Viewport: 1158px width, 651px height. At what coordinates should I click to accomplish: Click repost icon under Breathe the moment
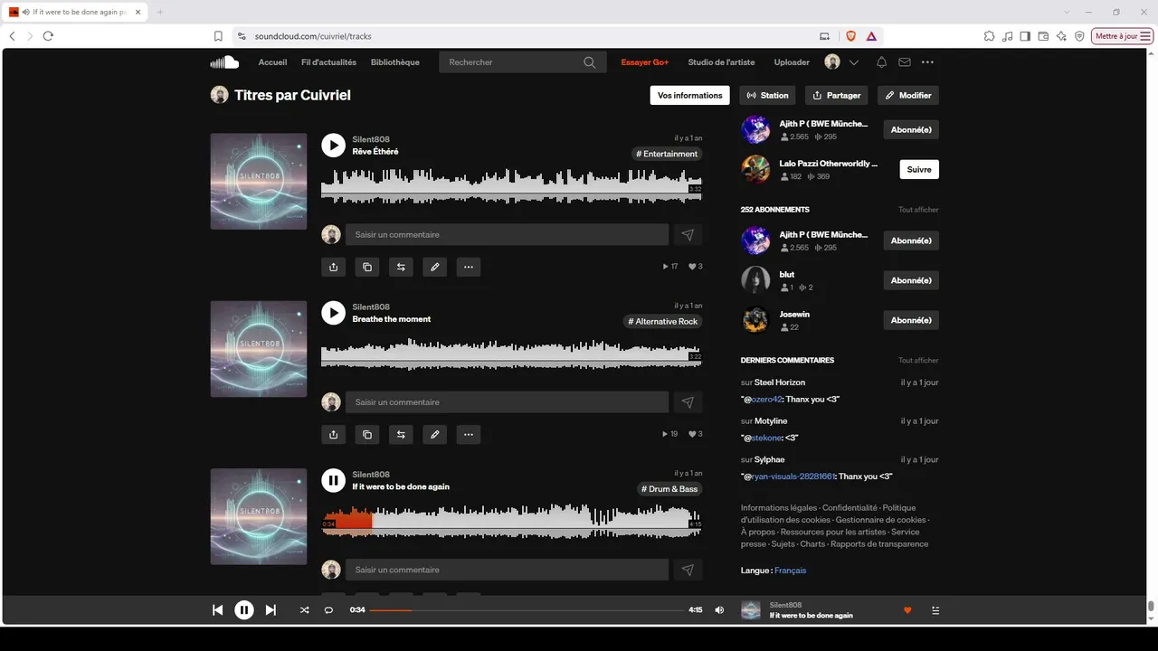coord(401,434)
